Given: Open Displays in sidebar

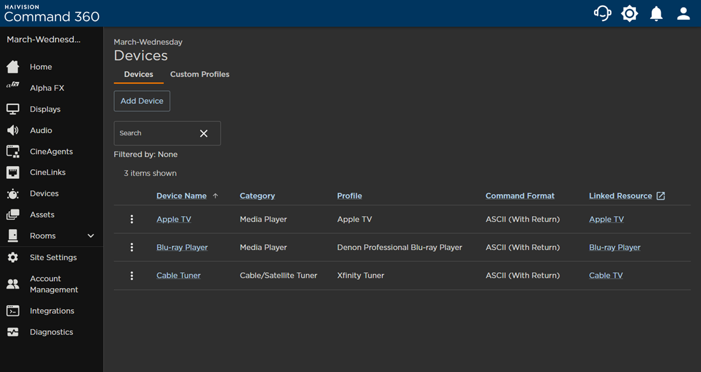Looking at the screenshot, I should 45,109.
